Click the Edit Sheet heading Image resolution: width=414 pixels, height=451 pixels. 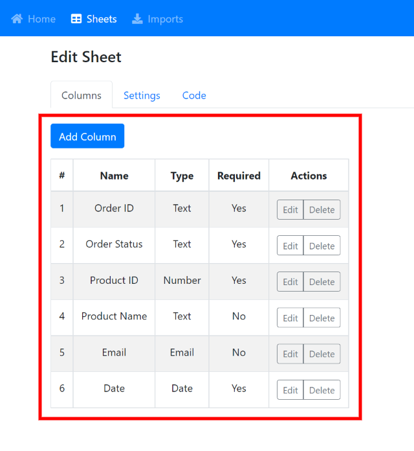[x=86, y=57]
